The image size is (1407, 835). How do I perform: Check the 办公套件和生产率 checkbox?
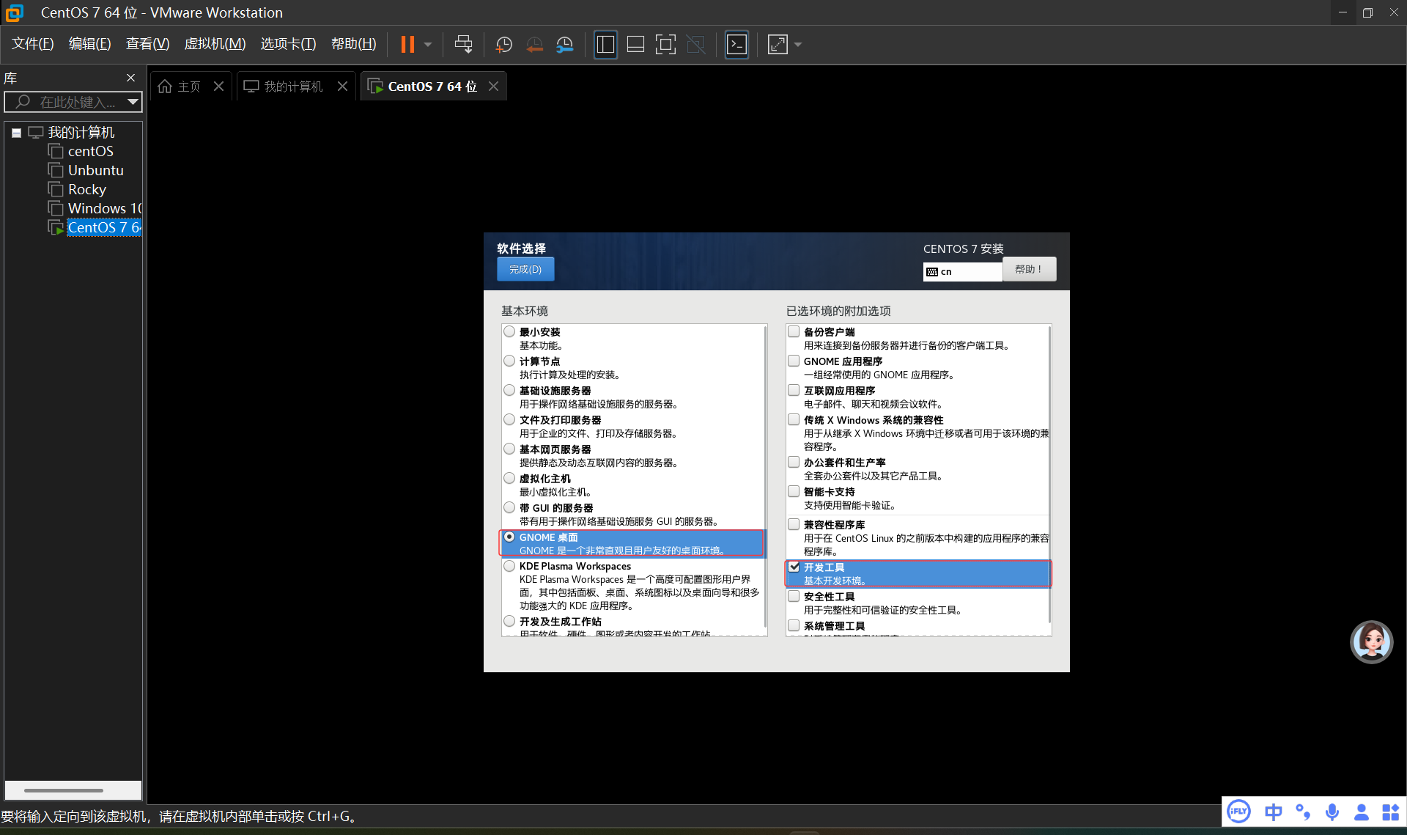coord(794,463)
